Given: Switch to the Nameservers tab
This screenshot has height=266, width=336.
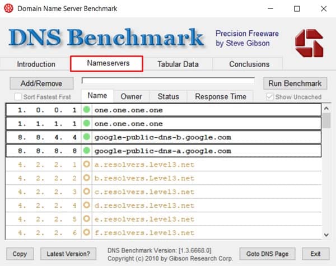Looking at the screenshot, I should [107, 63].
